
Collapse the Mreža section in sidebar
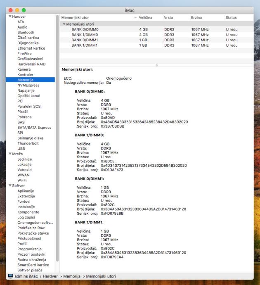10,154
